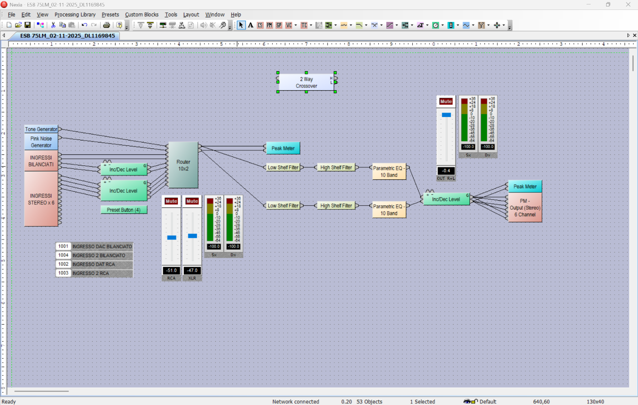Open the Processing Library menu
The height and width of the screenshot is (405, 638).
(75, 14)
